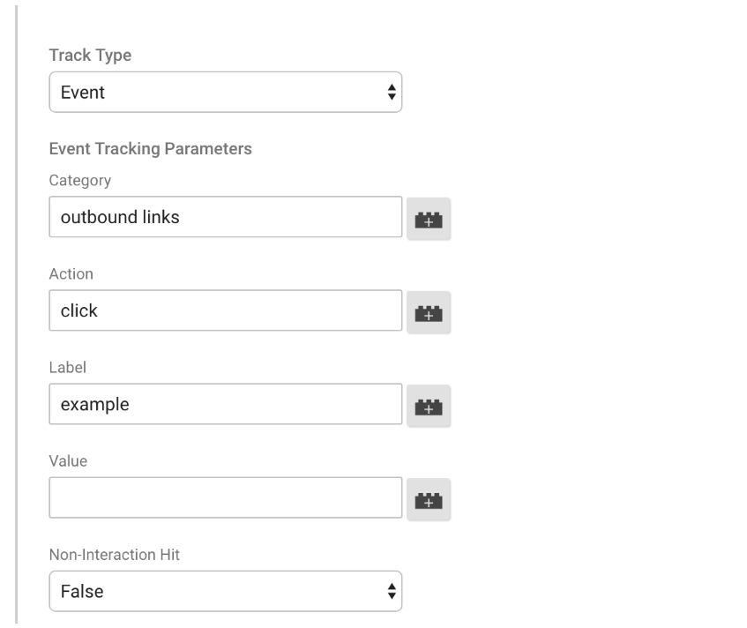This screenshot has height=628, width=747.
Task: Insert variable into the Action field
Action: pos(429,312)
